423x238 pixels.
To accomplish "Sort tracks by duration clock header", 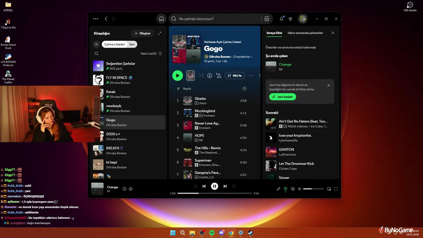I will pyautogui.click(x=244, y=89).
